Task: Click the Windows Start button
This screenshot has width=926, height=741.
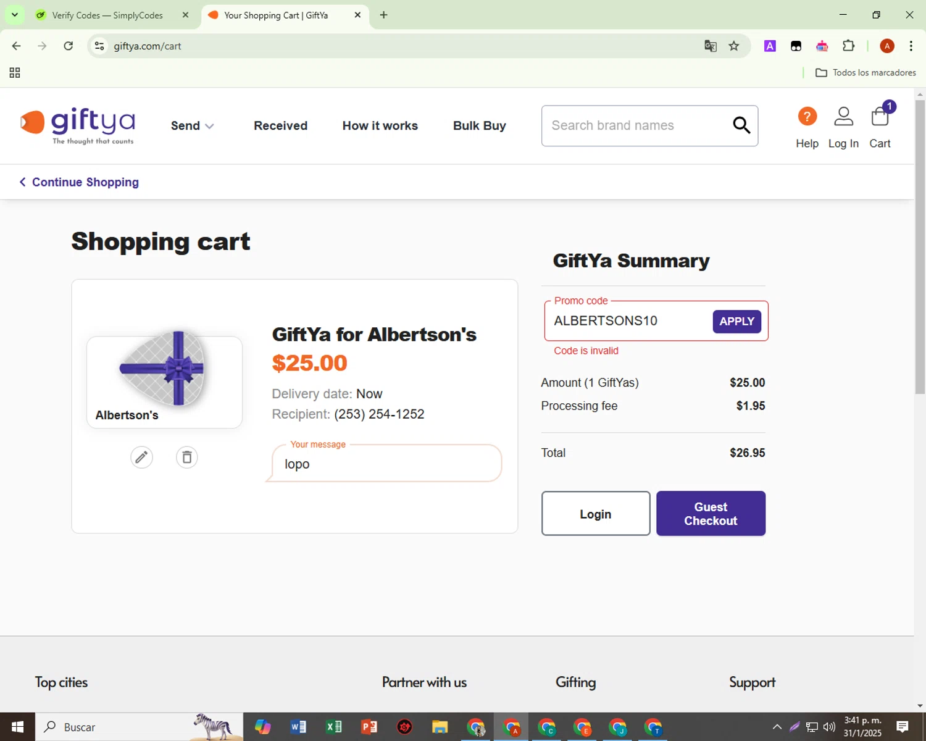Action: [17, 727]
